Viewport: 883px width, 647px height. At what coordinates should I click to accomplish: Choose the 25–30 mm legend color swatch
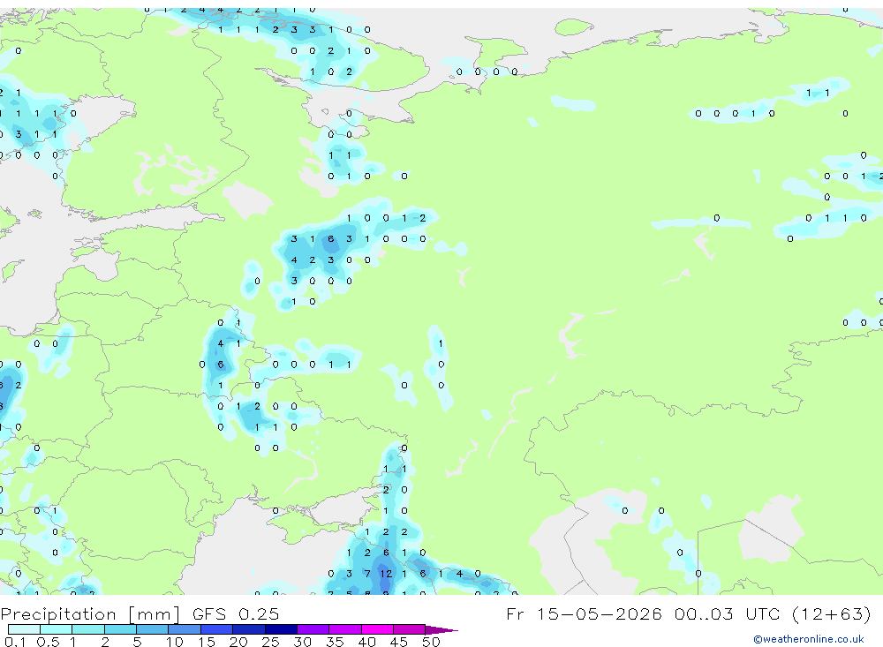281,629
